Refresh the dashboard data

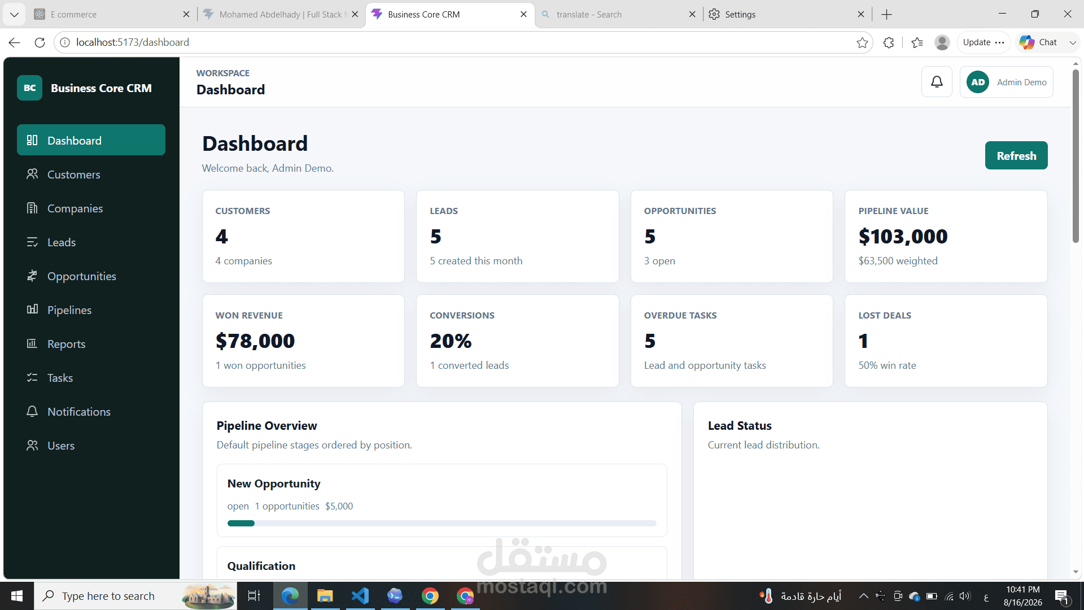click(1016, 155)
